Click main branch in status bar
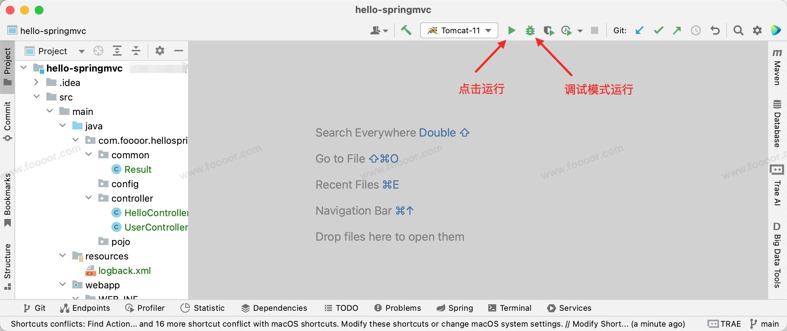 pyautogui.click(x=765, y=324)
